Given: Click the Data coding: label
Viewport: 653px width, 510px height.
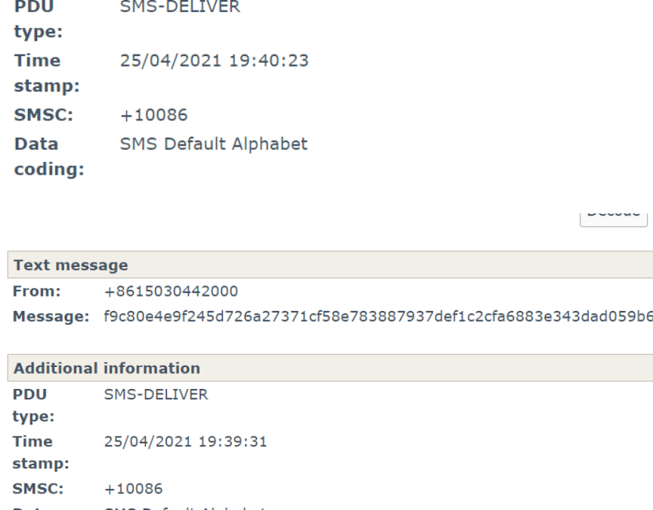Looking at the screenshot, I should pos(46,156).
